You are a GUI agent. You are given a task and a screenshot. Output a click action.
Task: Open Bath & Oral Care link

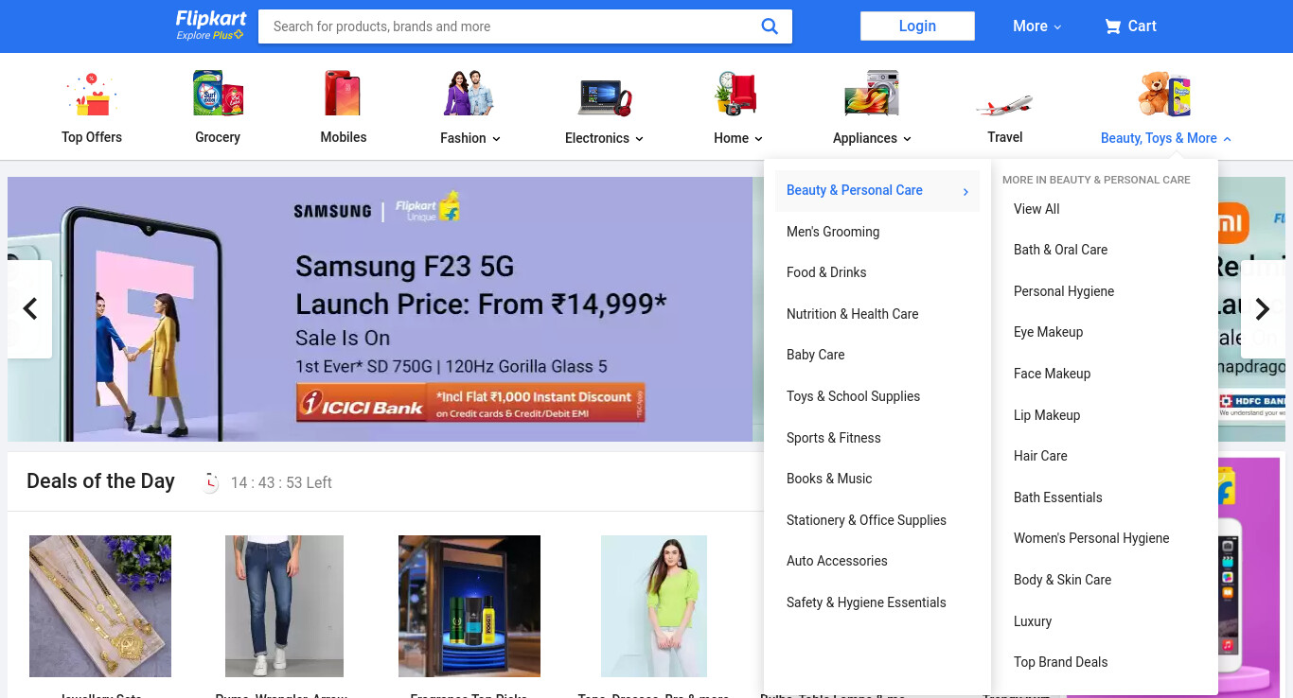[1061, 250]
